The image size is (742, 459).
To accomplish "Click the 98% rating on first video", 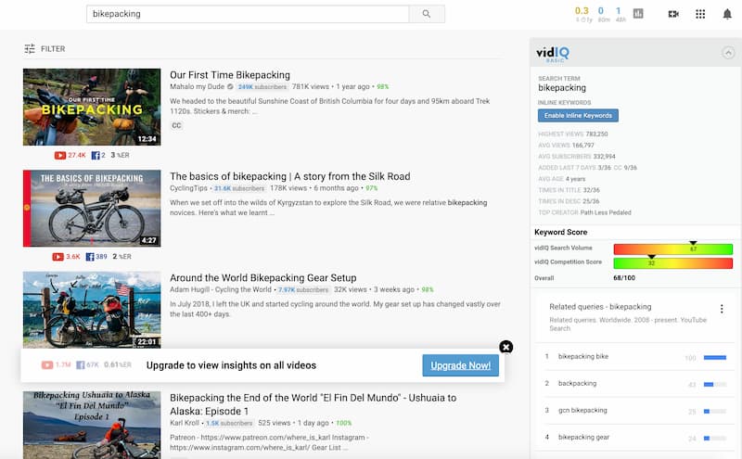I will 382,86.
